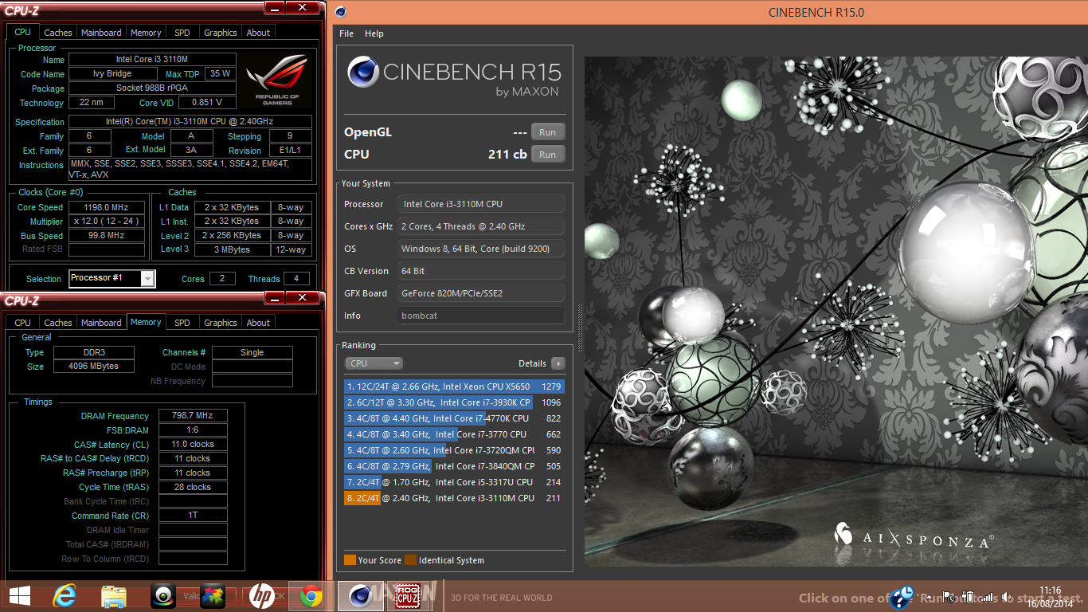This screenshot has width=1088, height=612.
Task: Select ranking row Intel Core i7-4770K
Action: 454,418
